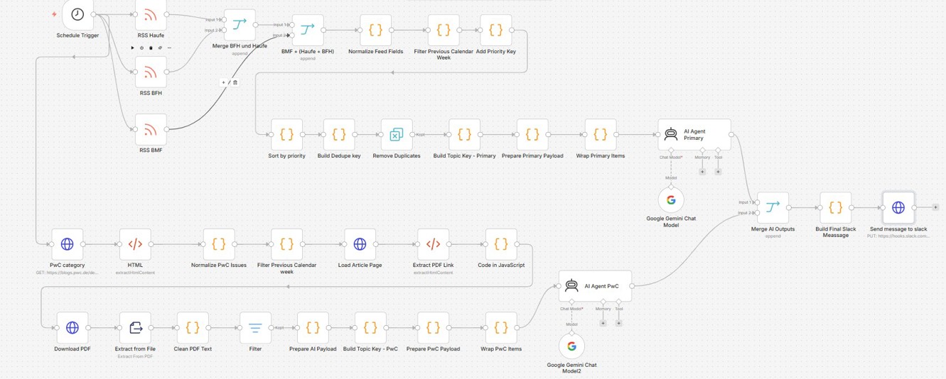Open RSS BFH node's more options ellipsis
Viewport: 946px width, 379px height.
(x=169, y=48)
